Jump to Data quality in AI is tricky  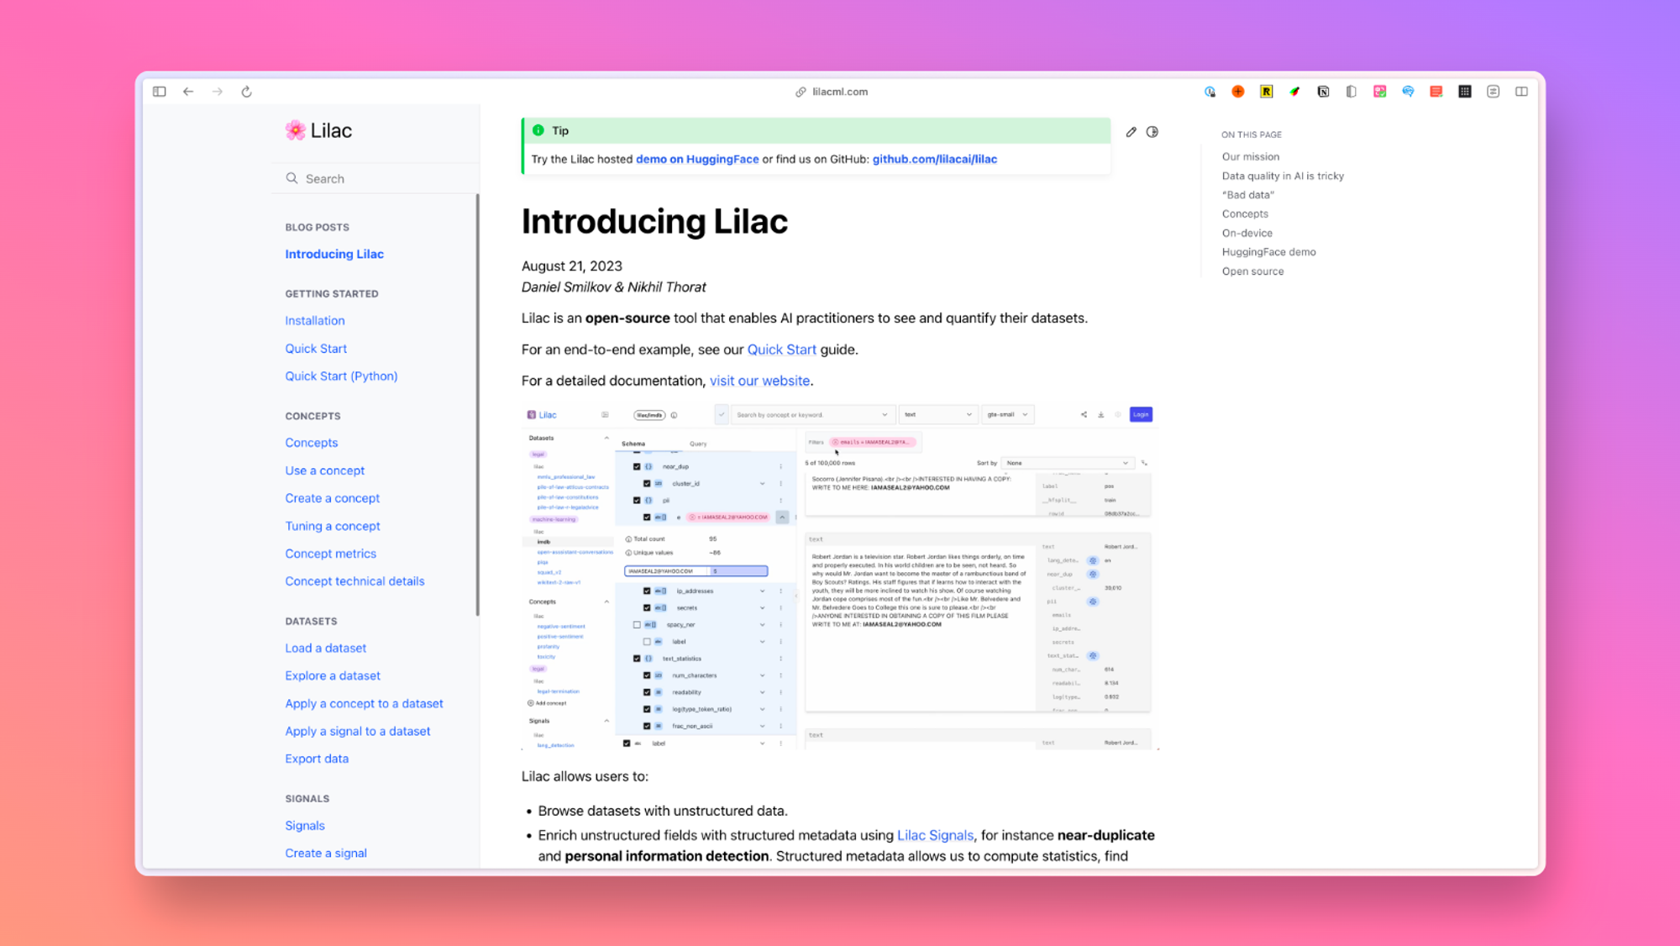pos(1283,176)
